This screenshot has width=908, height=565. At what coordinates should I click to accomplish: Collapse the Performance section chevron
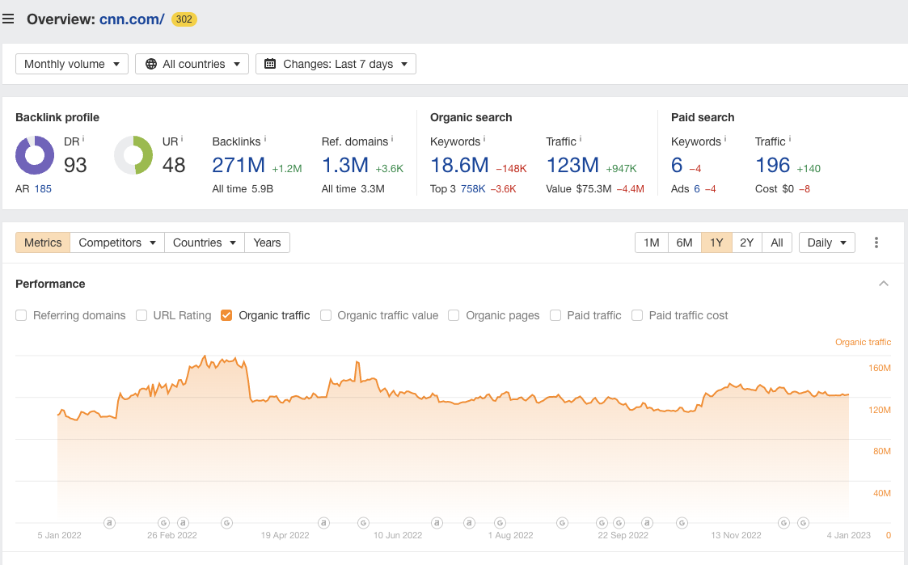click(884, 284)
